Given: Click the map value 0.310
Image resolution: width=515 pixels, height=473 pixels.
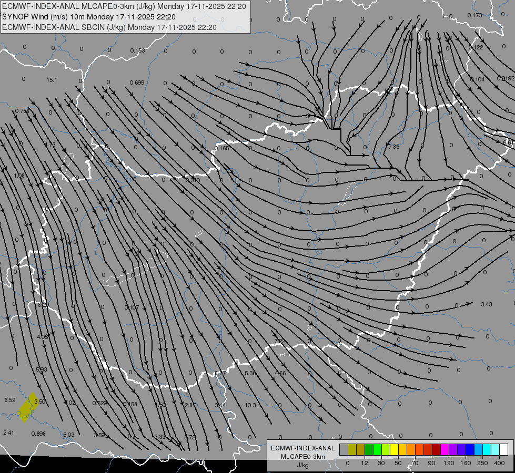Looking at the screenshot, I should click(193, 180).
